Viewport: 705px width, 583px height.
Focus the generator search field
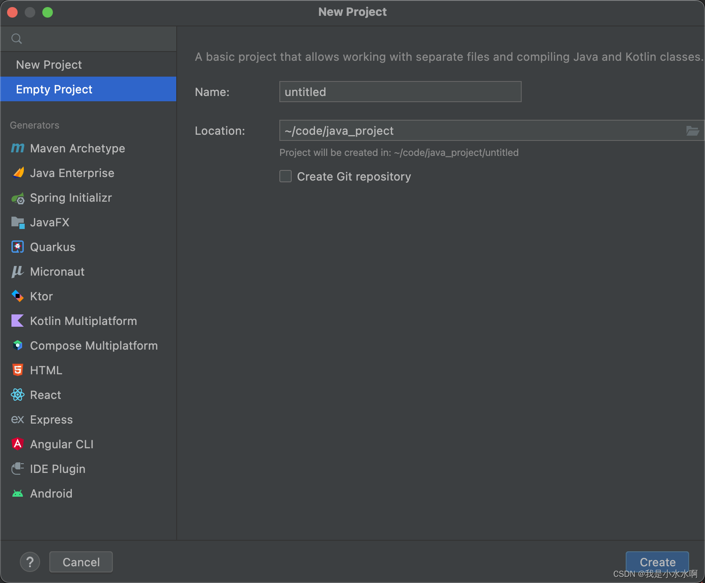[x=88, y=39]
